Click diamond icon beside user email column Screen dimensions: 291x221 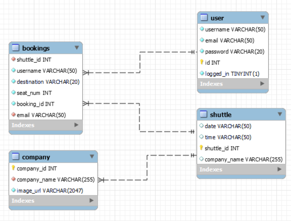[x=202, y=40]
